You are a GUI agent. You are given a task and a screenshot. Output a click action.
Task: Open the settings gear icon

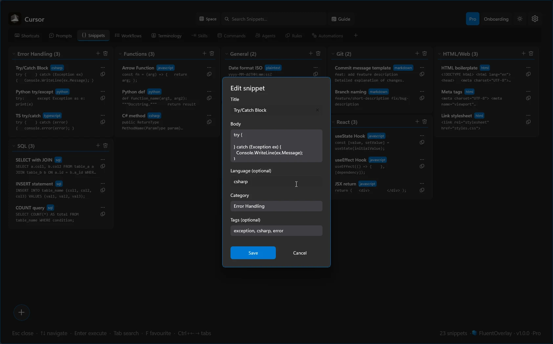tap(535, 19)
